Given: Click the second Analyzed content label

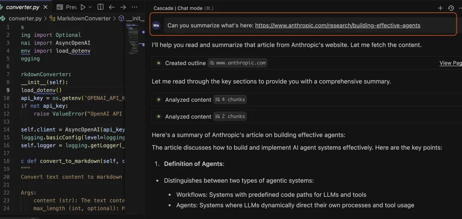Looking at the screenshot, I should (188, 117).
